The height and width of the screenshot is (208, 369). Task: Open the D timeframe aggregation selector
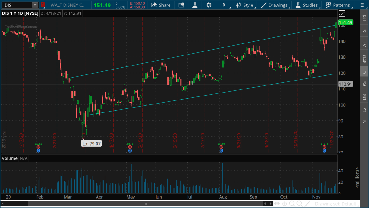click(x=224, y=5)
